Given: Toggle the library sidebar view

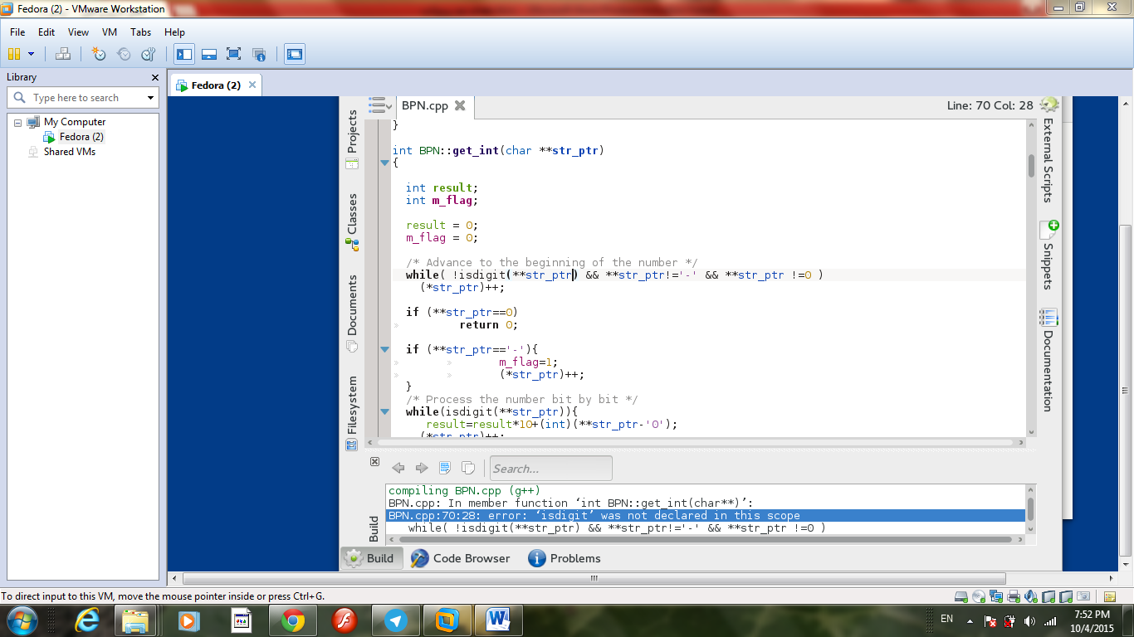Looking at the screenshot, I should [184, 55].
